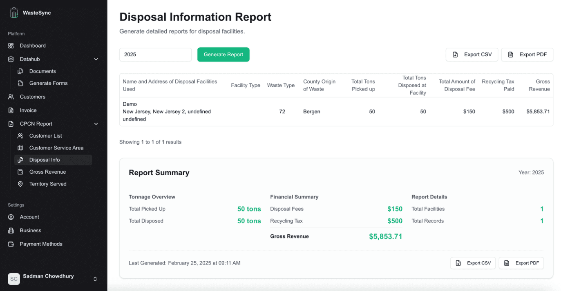Click the Generate Forms file icon
Screen dimensions: 561x291
(20, 83)
